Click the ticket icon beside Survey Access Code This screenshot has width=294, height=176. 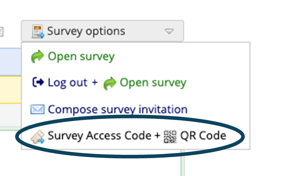37,137
